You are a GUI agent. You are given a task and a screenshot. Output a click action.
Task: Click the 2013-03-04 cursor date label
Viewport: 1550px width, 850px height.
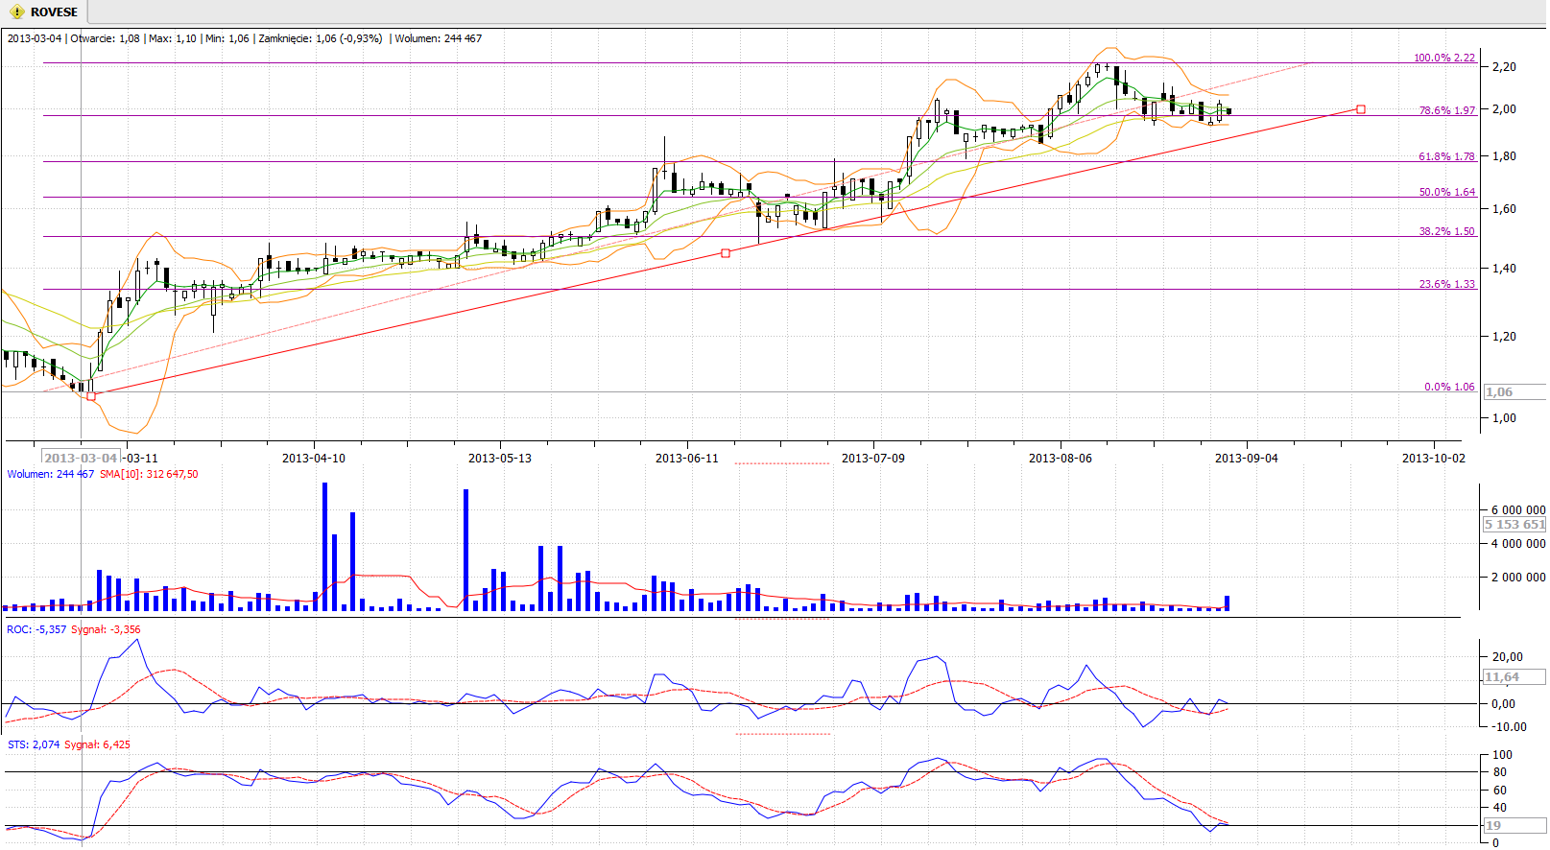click(x=81, y=458)
